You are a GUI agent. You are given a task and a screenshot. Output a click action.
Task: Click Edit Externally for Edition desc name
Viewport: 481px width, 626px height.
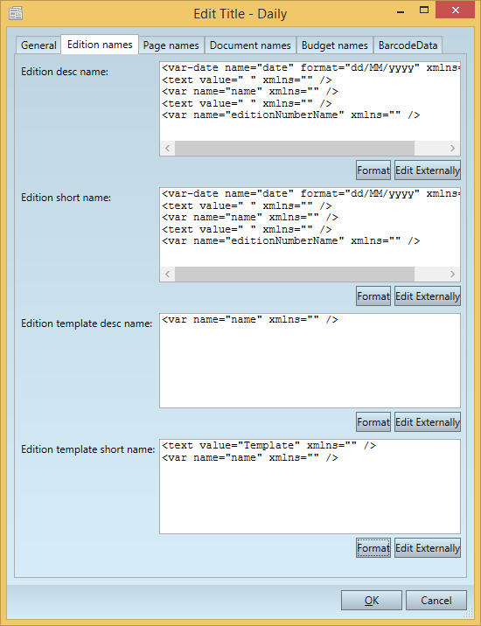pyautogui.click(x=428, y=170)
